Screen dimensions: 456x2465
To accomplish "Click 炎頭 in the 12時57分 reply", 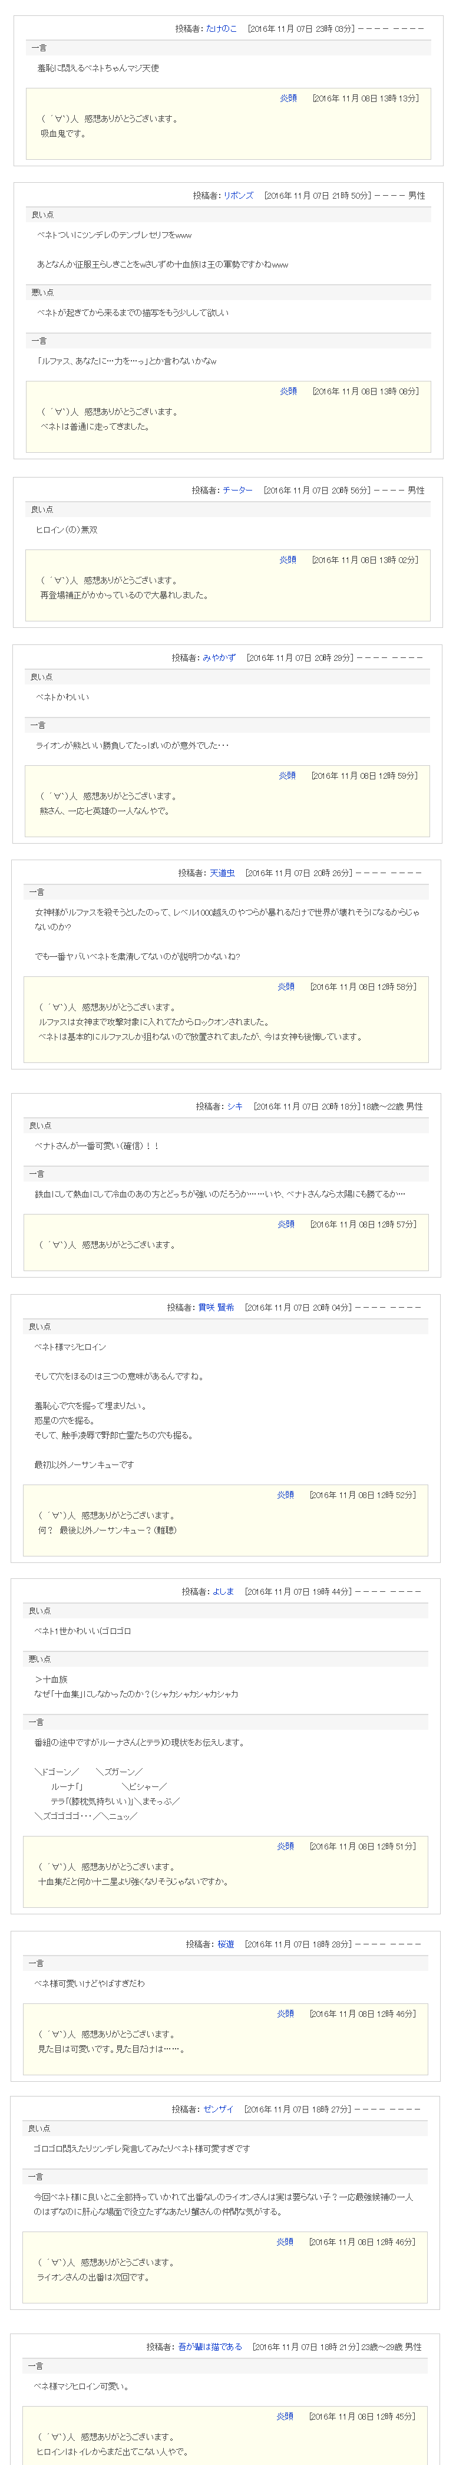I will point(286,1224).
